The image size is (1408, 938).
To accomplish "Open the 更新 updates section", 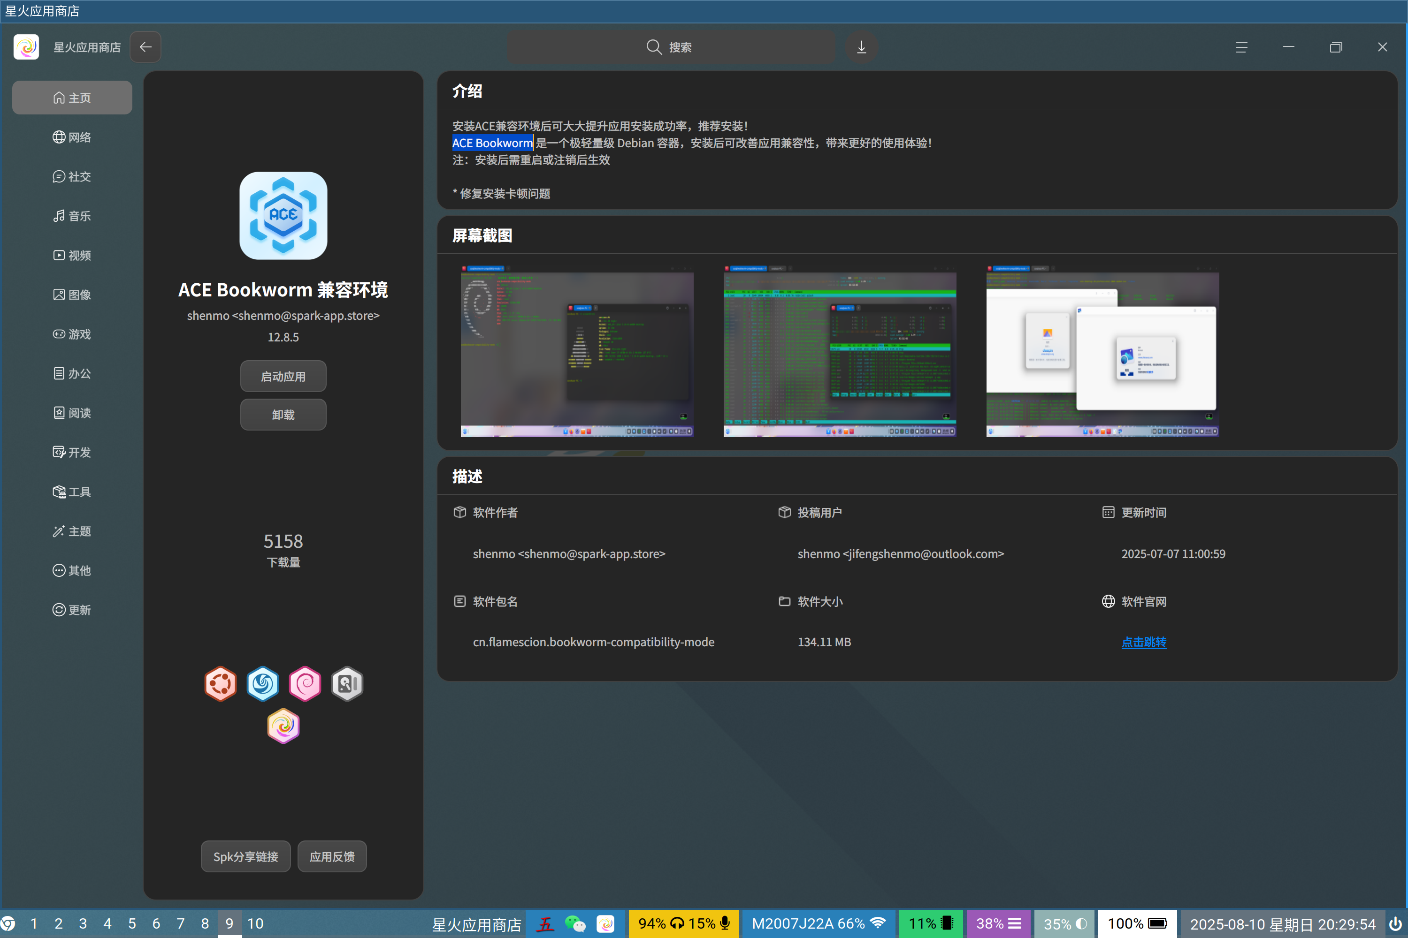I will [x=72, y=610].
